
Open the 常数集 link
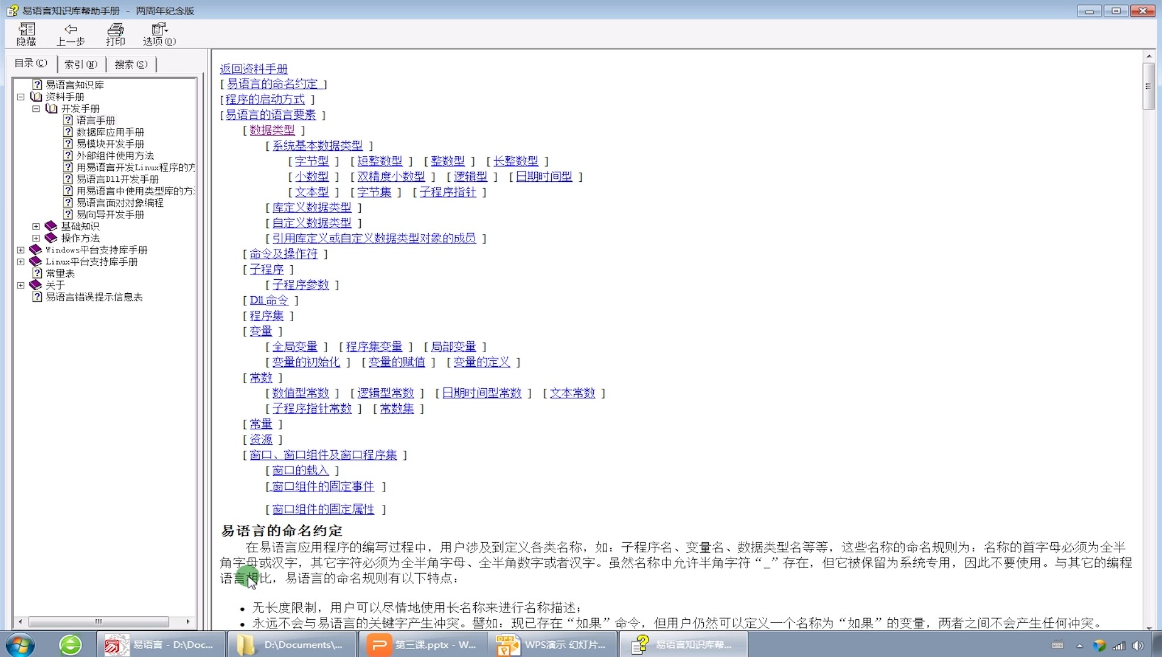click(397, 409)
